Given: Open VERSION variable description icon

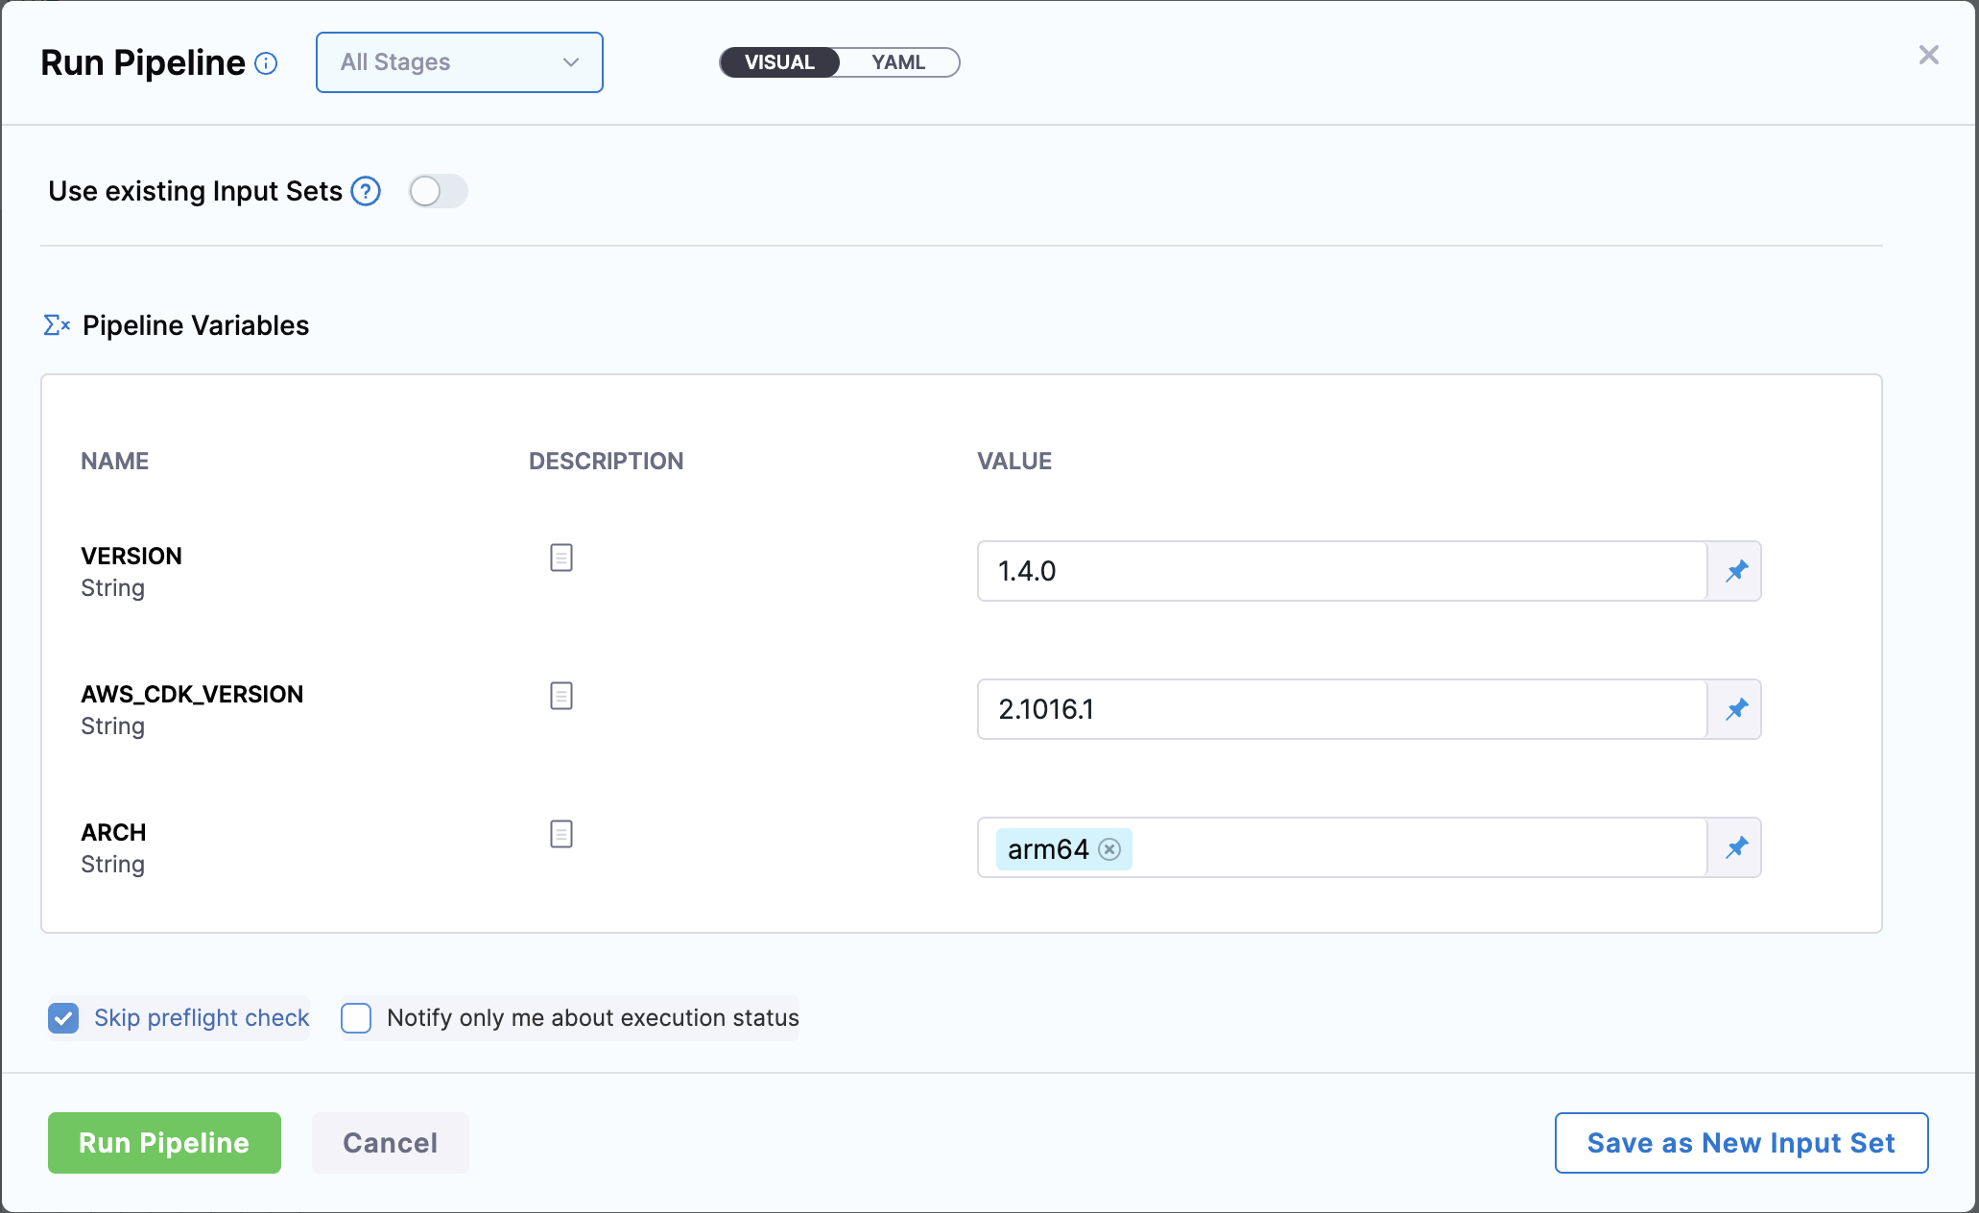Looking at the screenshot, I should tap(561, 558).
